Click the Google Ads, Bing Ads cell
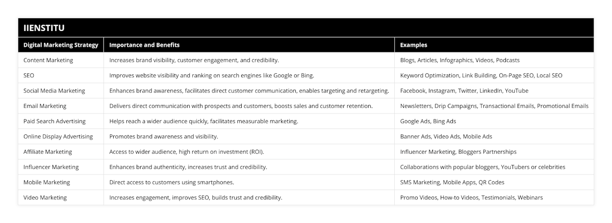This screenshot has width=612, height=223. [x=428, y=121]
